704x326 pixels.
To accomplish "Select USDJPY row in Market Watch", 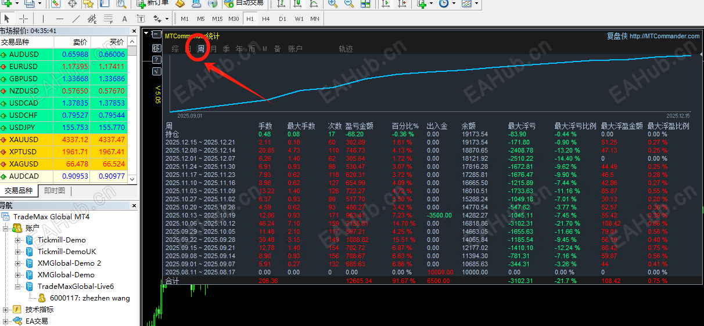I will pyautogui.click(x=63, y=128).
